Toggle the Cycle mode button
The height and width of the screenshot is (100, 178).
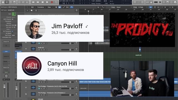56,2
